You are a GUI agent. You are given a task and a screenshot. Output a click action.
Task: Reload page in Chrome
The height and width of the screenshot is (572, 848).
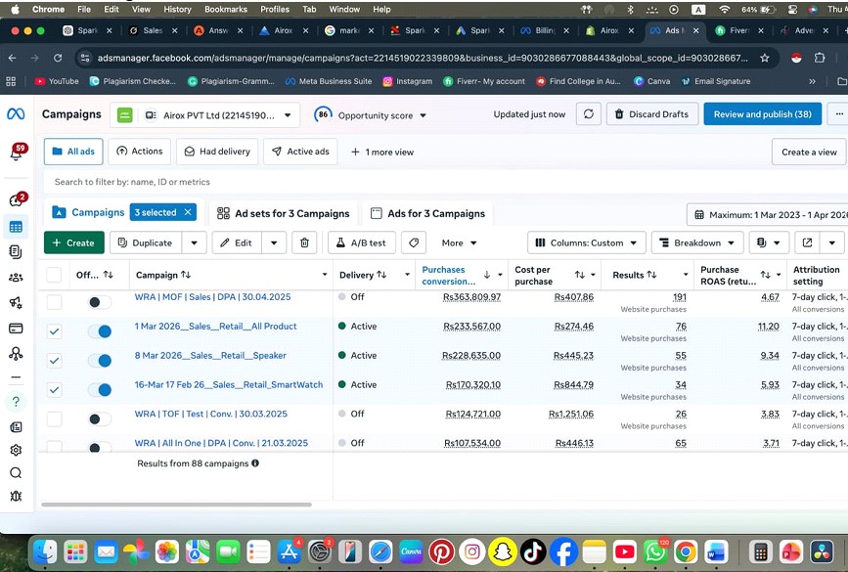point(58,58)
